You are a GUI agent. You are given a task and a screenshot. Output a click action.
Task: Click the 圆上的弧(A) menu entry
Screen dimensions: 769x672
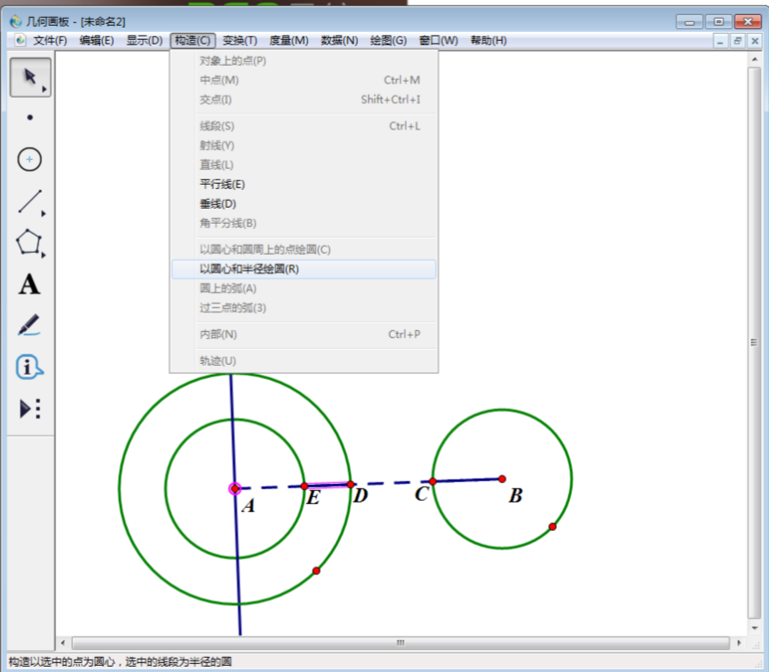(304, 289)
